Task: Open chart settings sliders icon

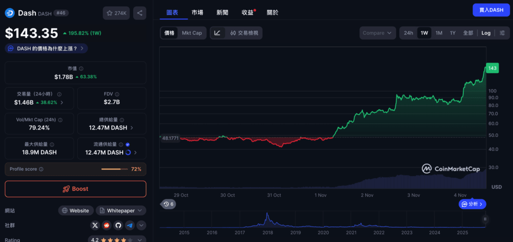Action: 502,33
